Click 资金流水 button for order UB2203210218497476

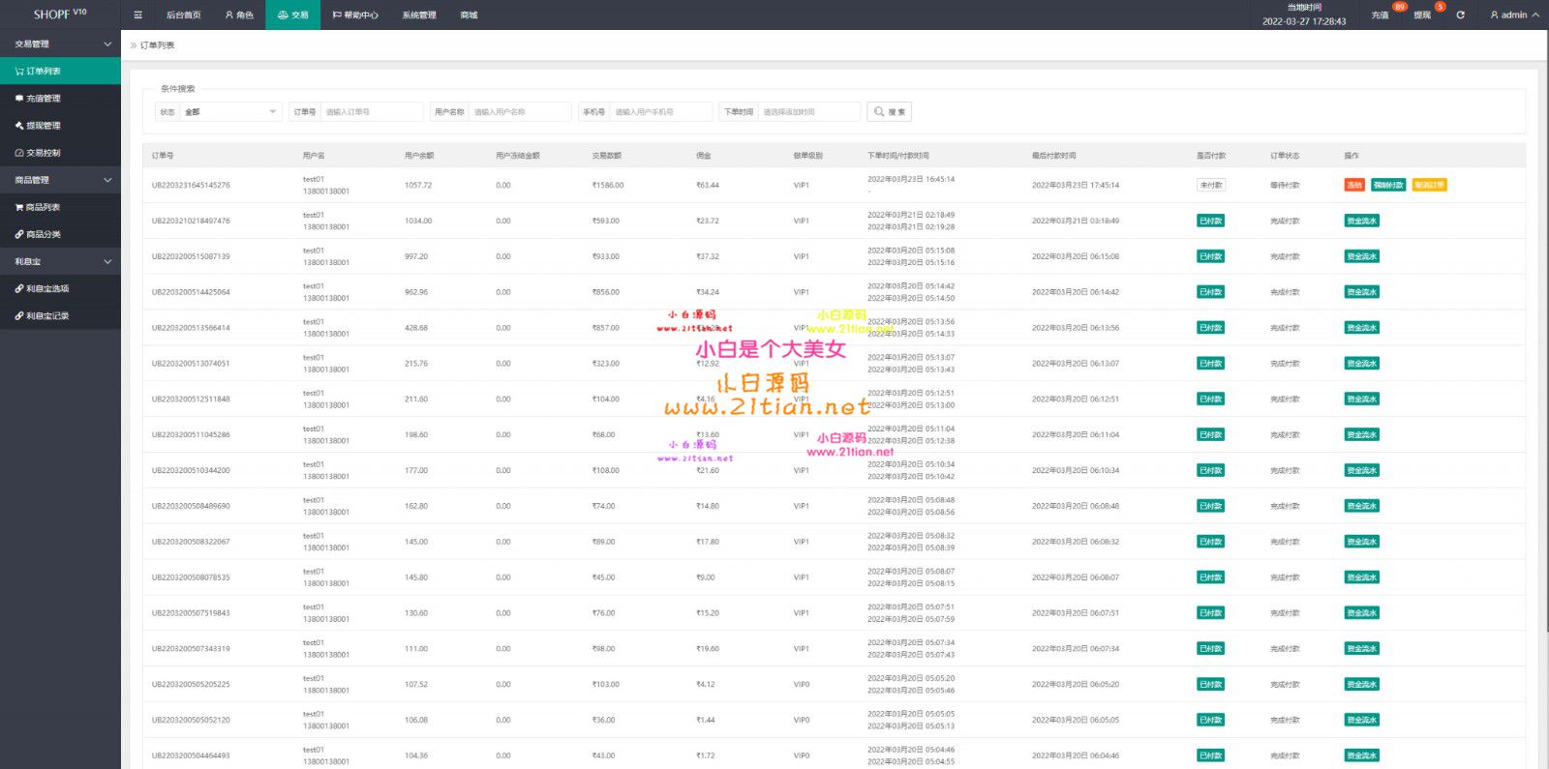1361,221
